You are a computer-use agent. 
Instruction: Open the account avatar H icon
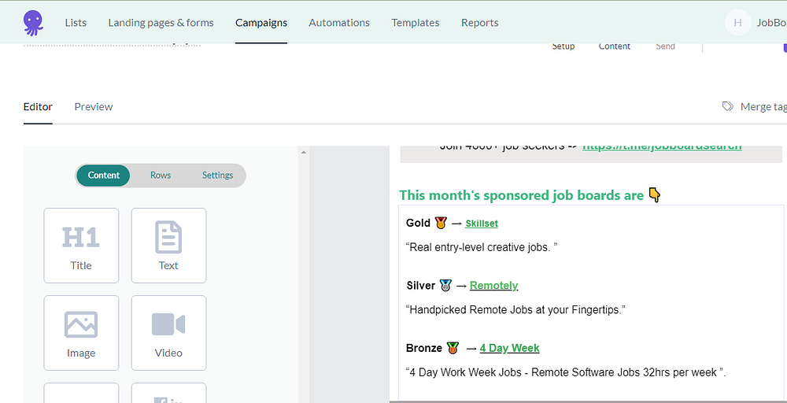(737, 23)
